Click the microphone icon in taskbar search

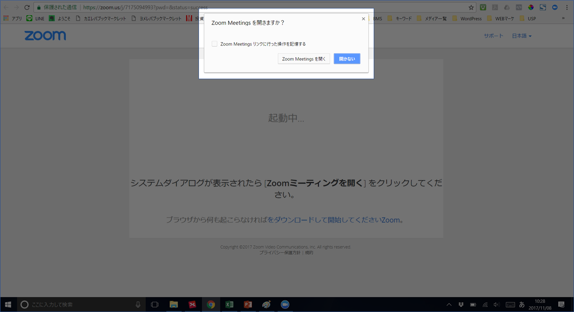[x=138, y=304]
